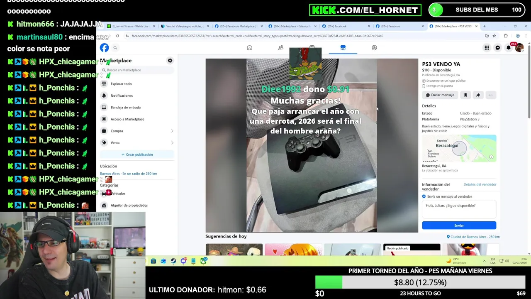Click the browser address bar URL
This screenshot has height=299, width=531.
click(x=257, y=36)
